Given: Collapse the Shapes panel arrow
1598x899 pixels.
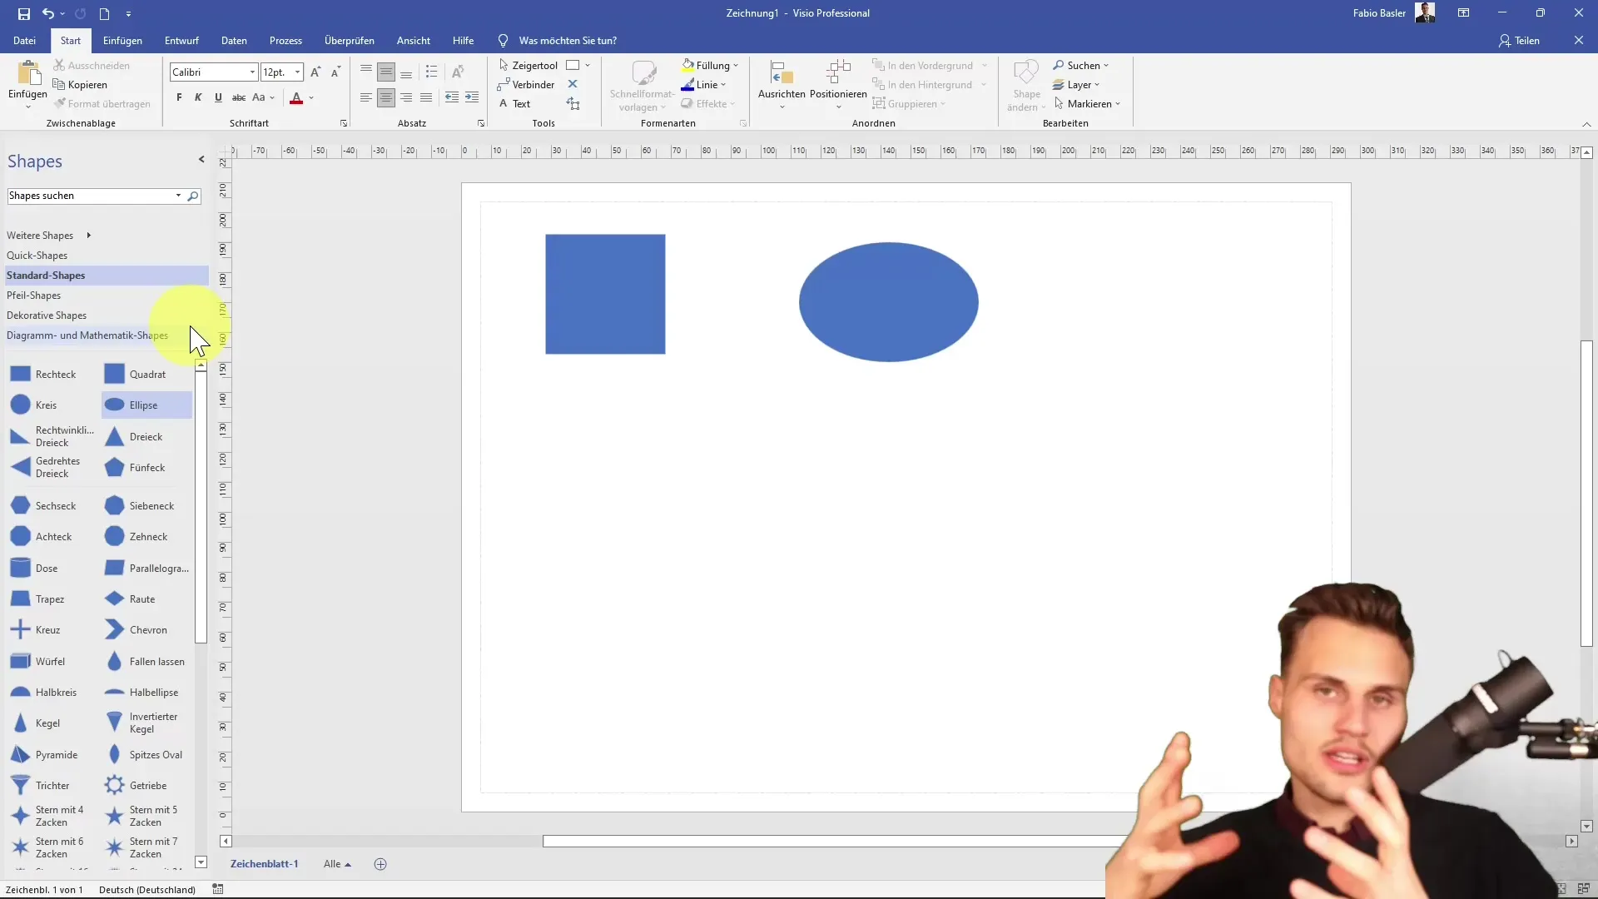Looking at the screenshot, I should 201,159.
